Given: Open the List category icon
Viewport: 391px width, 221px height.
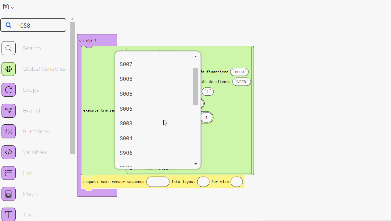Looking at the screenshot, I should (x=9, y=173).
